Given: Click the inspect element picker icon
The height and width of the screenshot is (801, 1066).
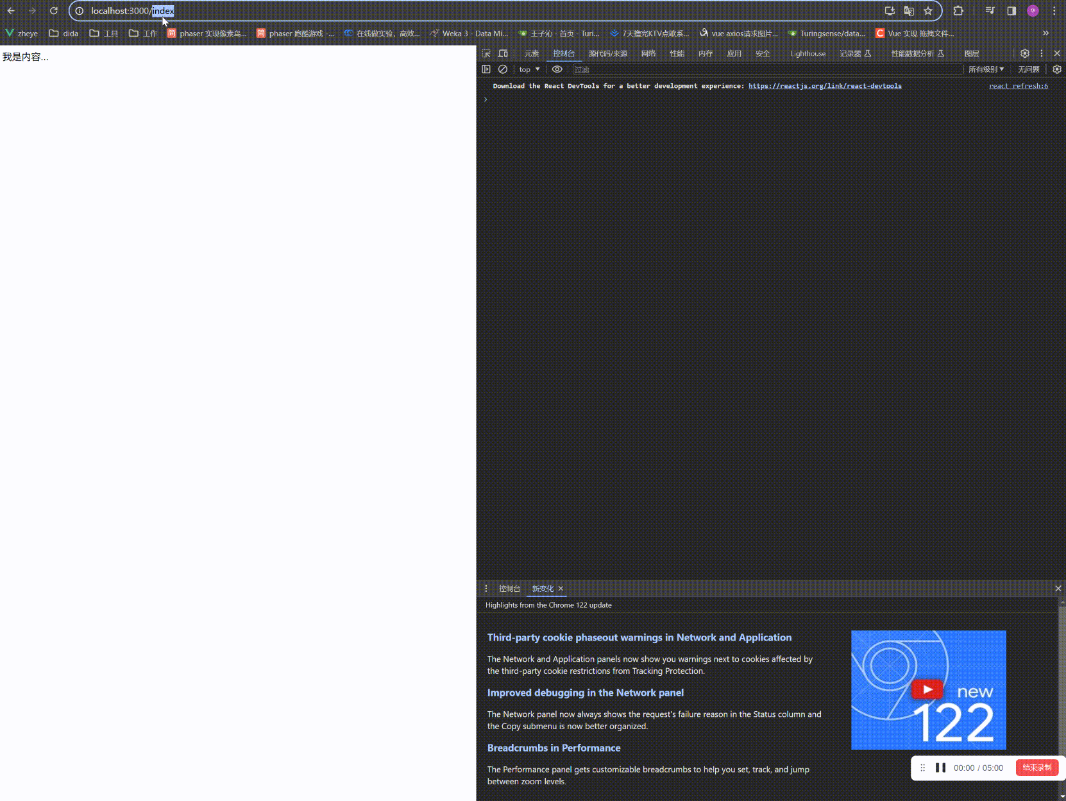Looking at the screenshot, I should click(486, 53).
